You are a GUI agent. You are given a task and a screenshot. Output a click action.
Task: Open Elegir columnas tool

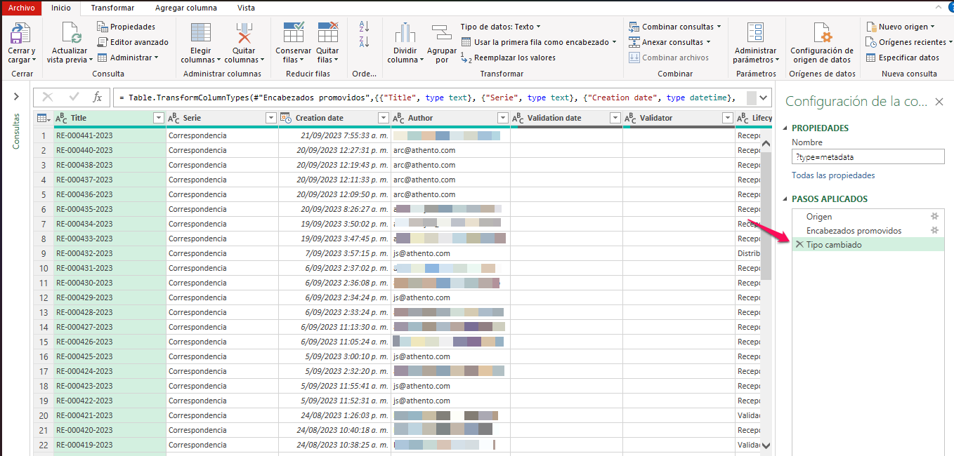[x=201, y=33]
